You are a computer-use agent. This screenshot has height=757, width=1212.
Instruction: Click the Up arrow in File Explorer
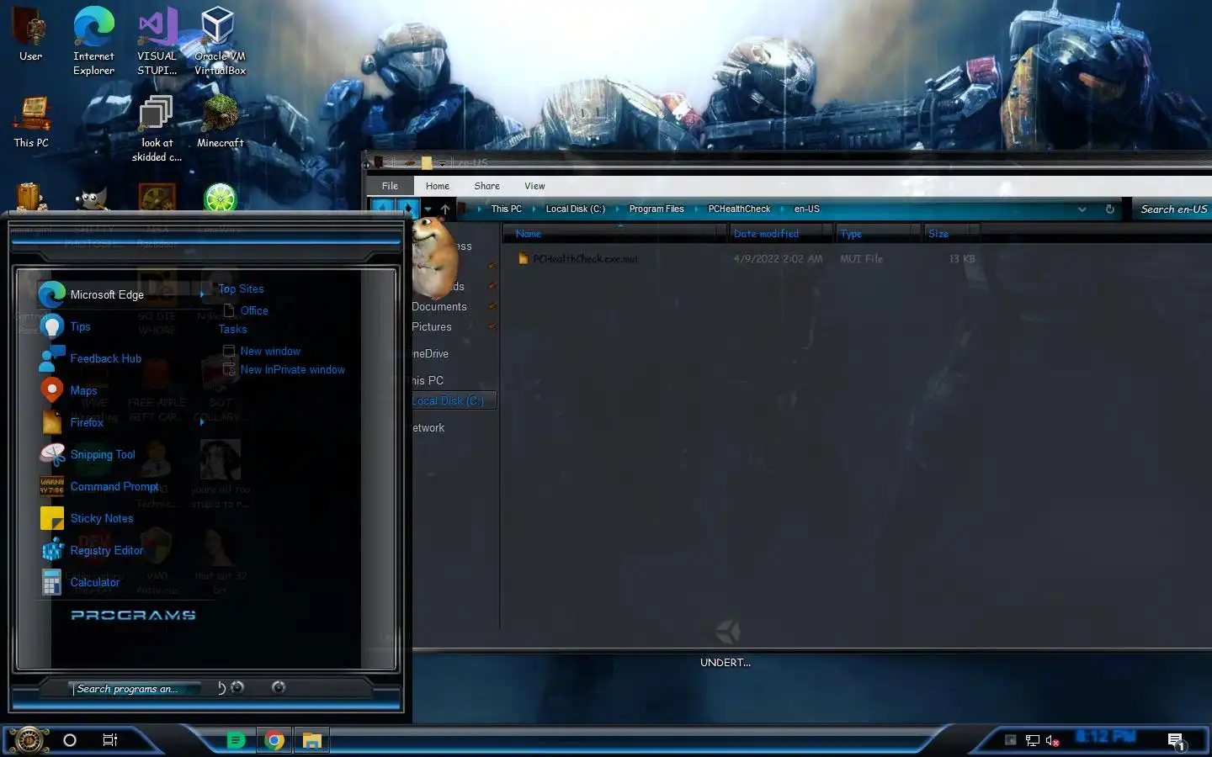(x=445, y=209)
